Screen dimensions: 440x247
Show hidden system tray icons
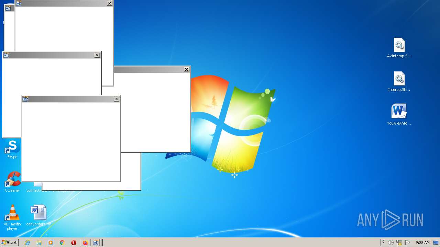coord(383,242)
